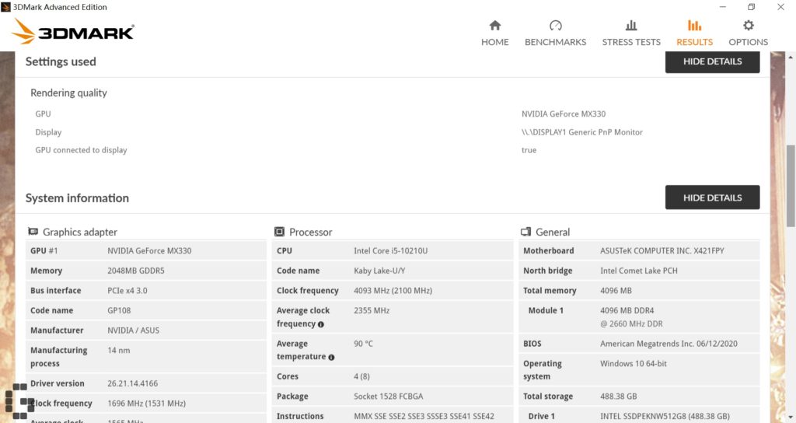Click the General computer icon
The width and height of the screenshot is (796, 423).
[x=526, y=232]
